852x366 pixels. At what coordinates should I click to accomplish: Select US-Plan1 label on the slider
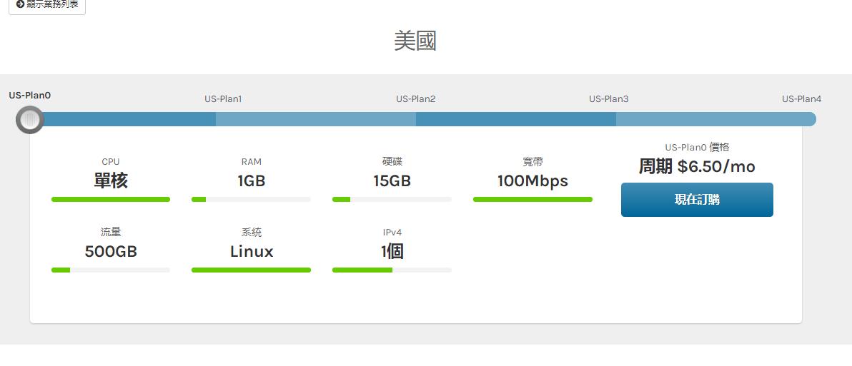point(223,99)
